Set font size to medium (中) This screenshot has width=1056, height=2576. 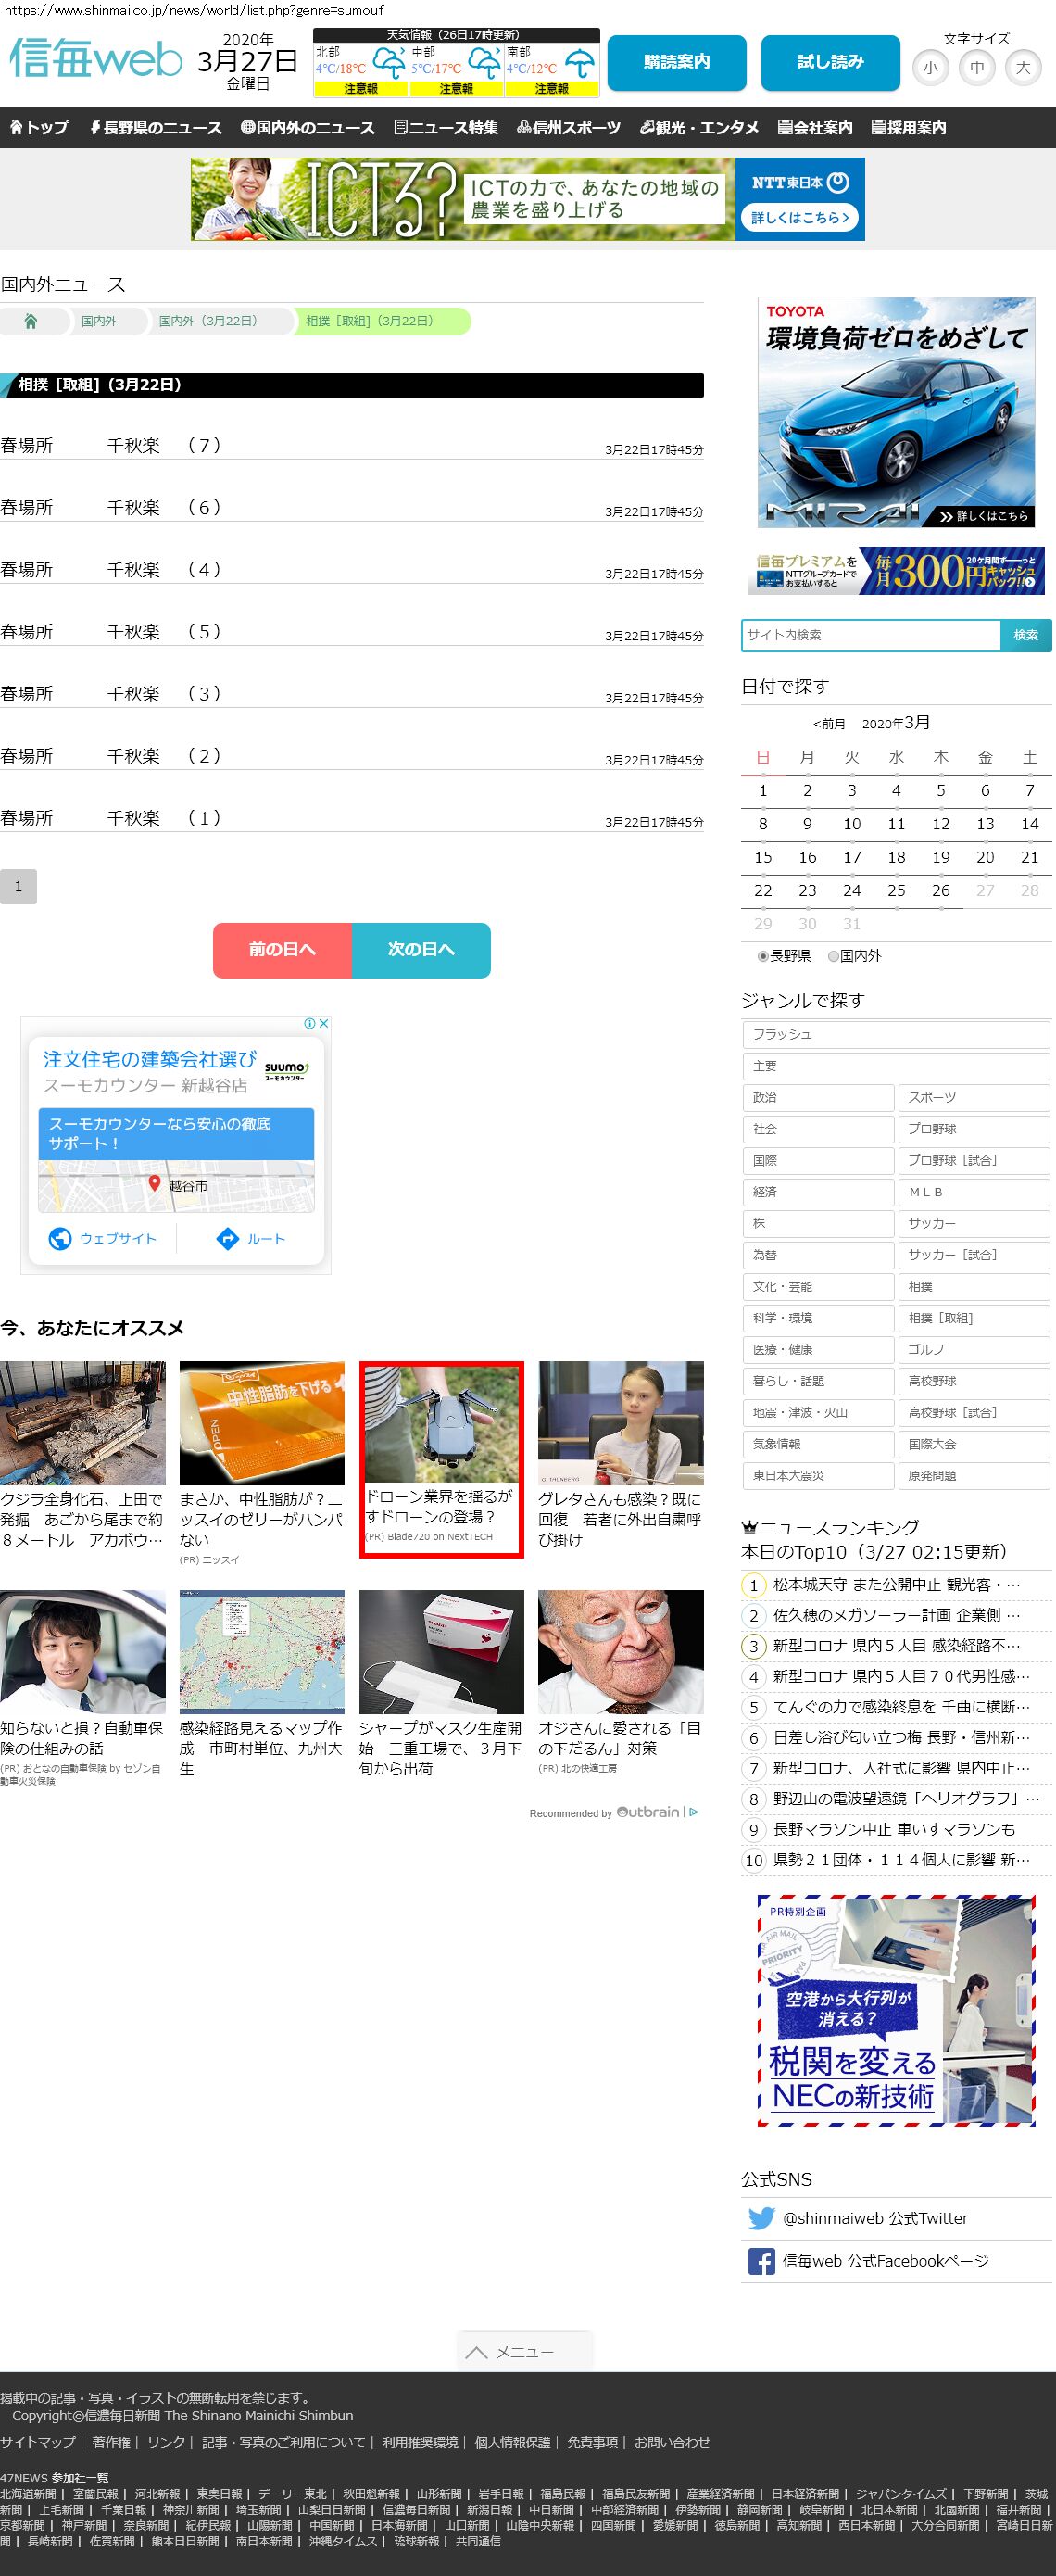(x=976, y=68)
